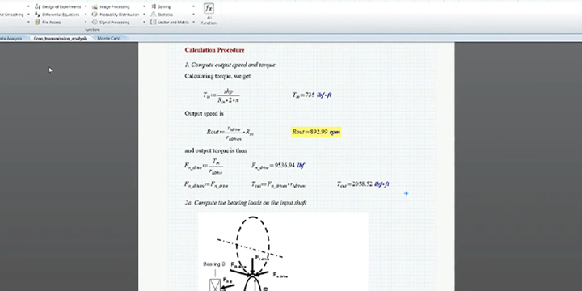Expand the Vector and Matrix dropdown arrow
The image size is (582, 291).
pos(193,23)
